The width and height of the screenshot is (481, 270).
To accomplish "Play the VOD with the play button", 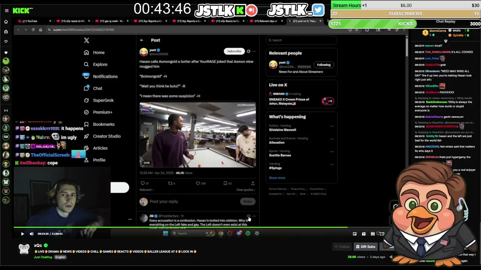I will [x=22, y=234].
